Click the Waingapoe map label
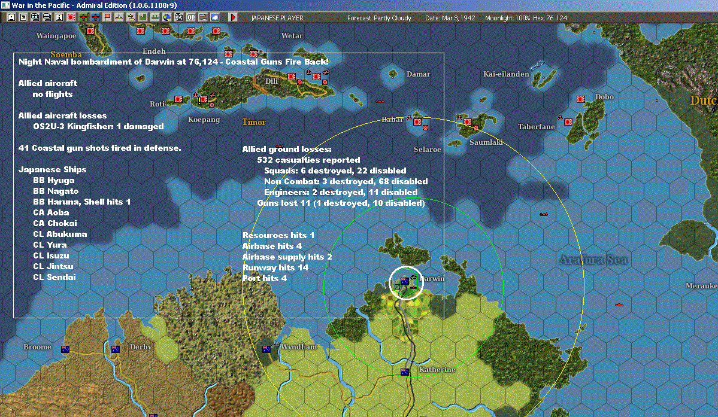This screenshot has height=417, width=718. pyautogui.click(x=56, y=36)
